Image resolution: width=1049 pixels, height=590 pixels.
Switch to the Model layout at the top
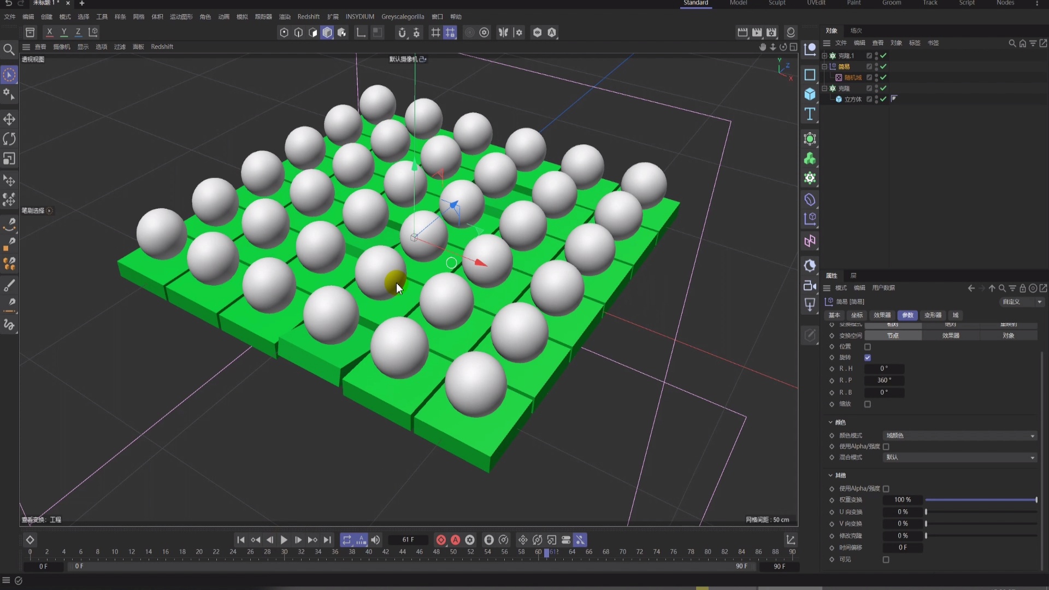click(739, 3)
